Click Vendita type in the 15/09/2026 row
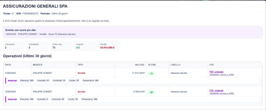Viewport: 266px width, 110px height. pyautogui.click(x=81, y=92)
